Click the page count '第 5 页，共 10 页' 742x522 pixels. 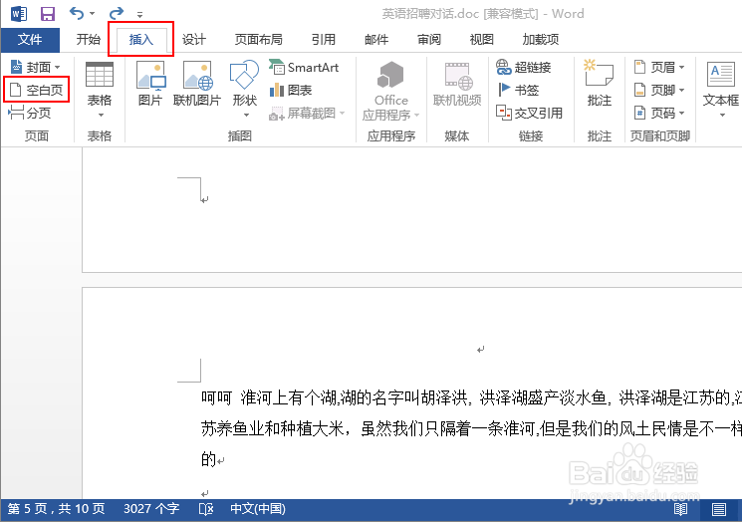tap(56, 509)
